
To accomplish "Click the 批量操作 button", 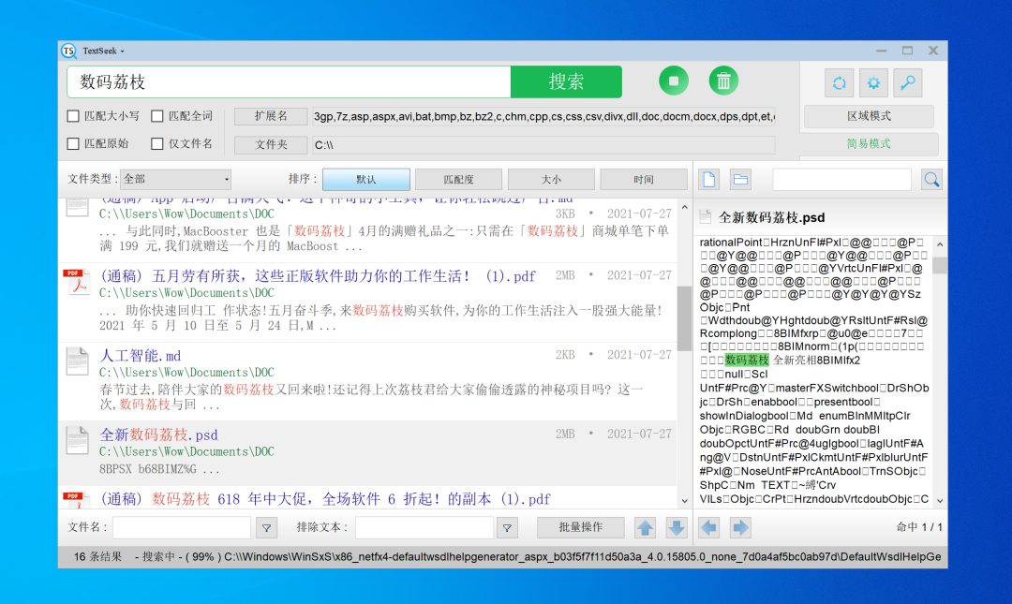I will (x=580, y=527).
